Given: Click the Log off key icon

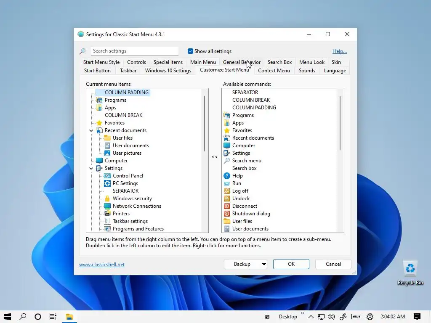Looking at the screenshot, I should [227, 191].
